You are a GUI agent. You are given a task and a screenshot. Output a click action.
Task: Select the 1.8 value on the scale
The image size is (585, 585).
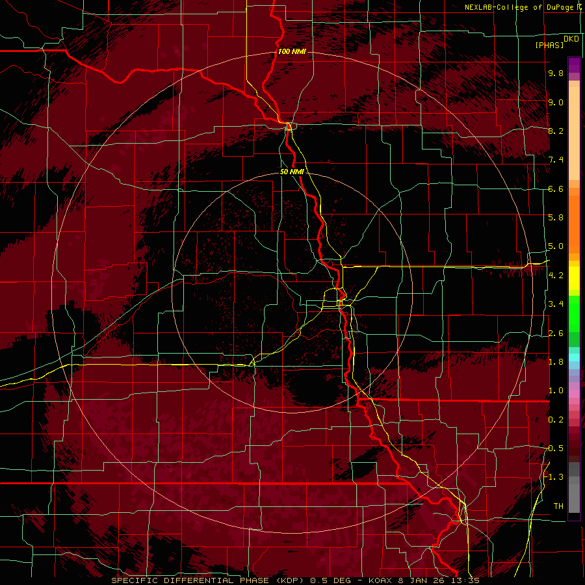(556, 361)
